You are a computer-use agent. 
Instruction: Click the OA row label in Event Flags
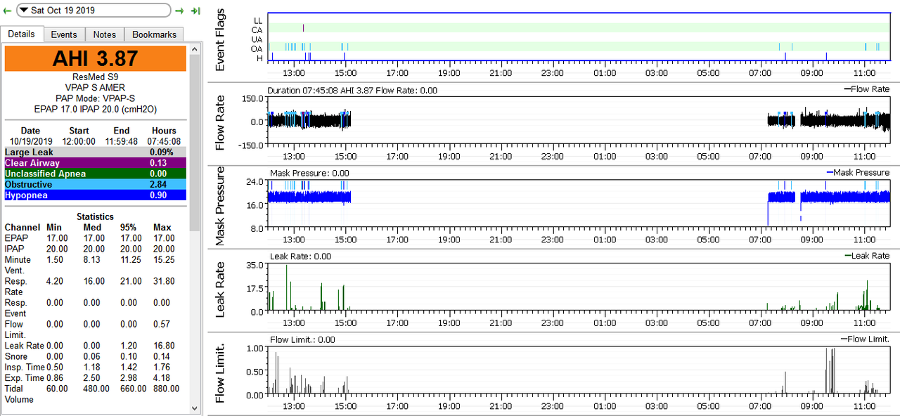pyautogui.click(x=257, y=48)
